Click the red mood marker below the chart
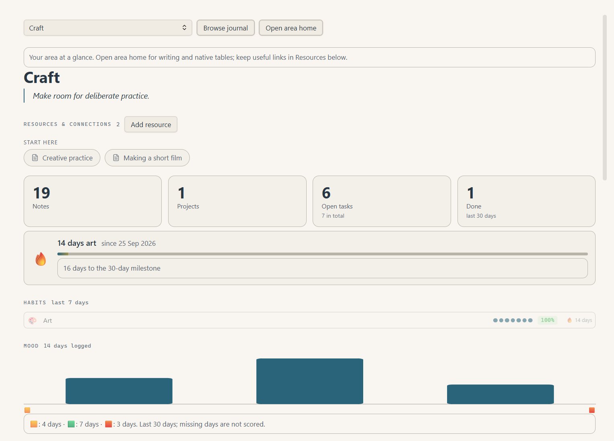This screenshot has height=441, width=614. pos(592,410)
